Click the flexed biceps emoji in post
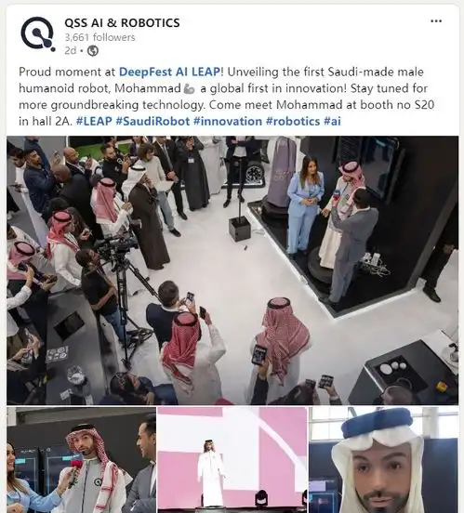 pyautogui.click(x=190, y=88)
